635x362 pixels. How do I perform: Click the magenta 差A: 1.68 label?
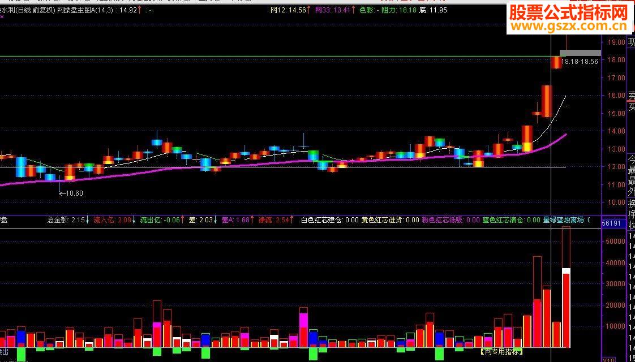coord(236,220)
